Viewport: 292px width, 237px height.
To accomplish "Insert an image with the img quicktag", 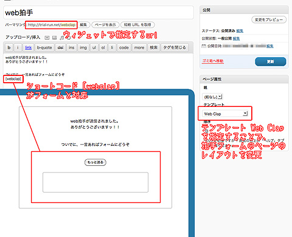I will pyautogui.click(x=83, y=47).
